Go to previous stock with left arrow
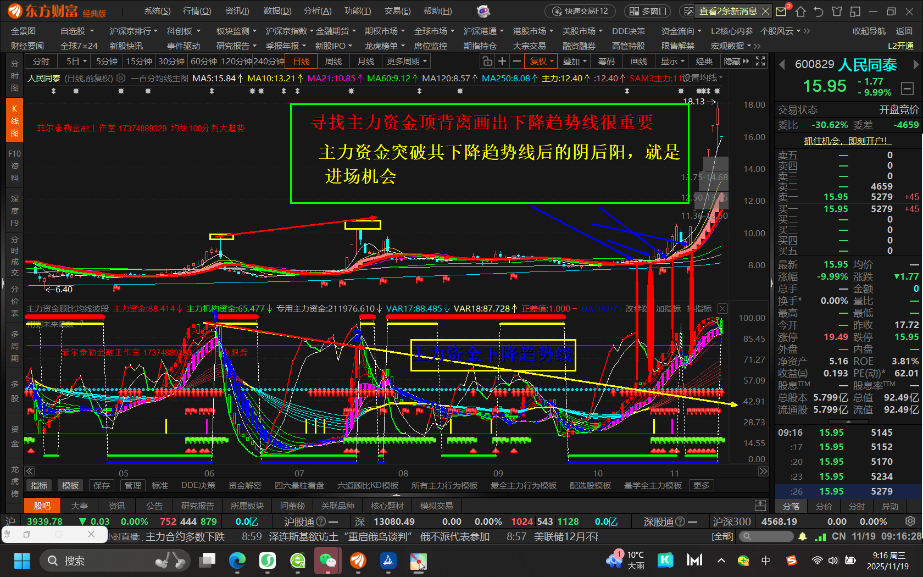Screen dimensions: 923x577 (x=782, y=65)
